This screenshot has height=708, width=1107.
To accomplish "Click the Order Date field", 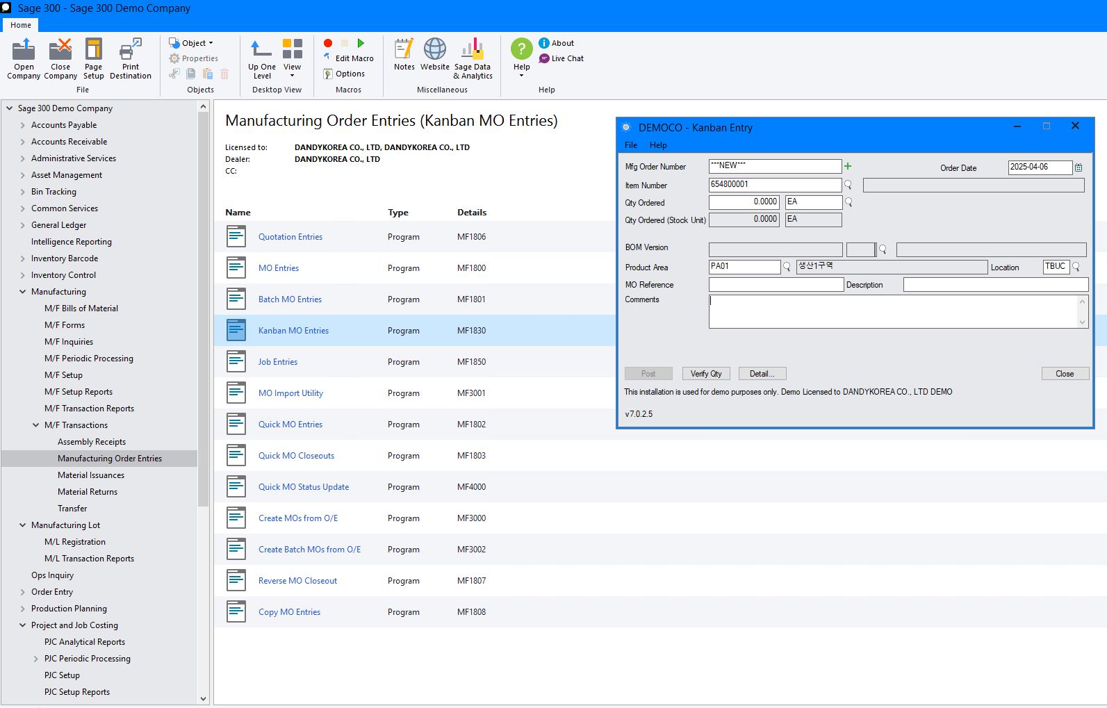I will tap(1040, 167).
